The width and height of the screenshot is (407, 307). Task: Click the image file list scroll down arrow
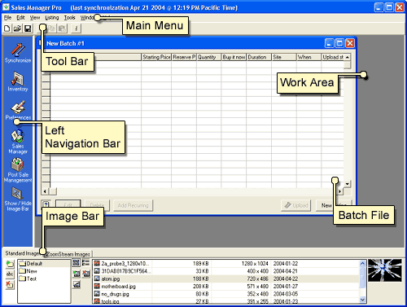point(363,300)
